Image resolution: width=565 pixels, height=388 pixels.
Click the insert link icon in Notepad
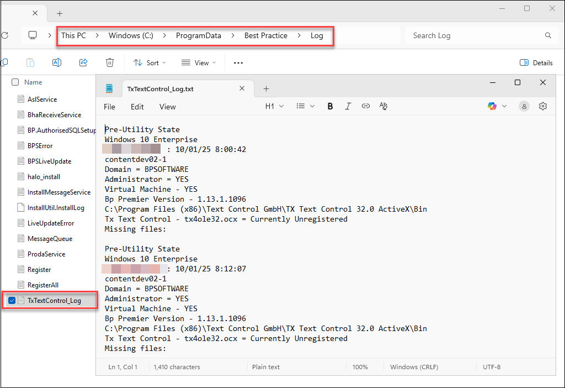(365, 106)
